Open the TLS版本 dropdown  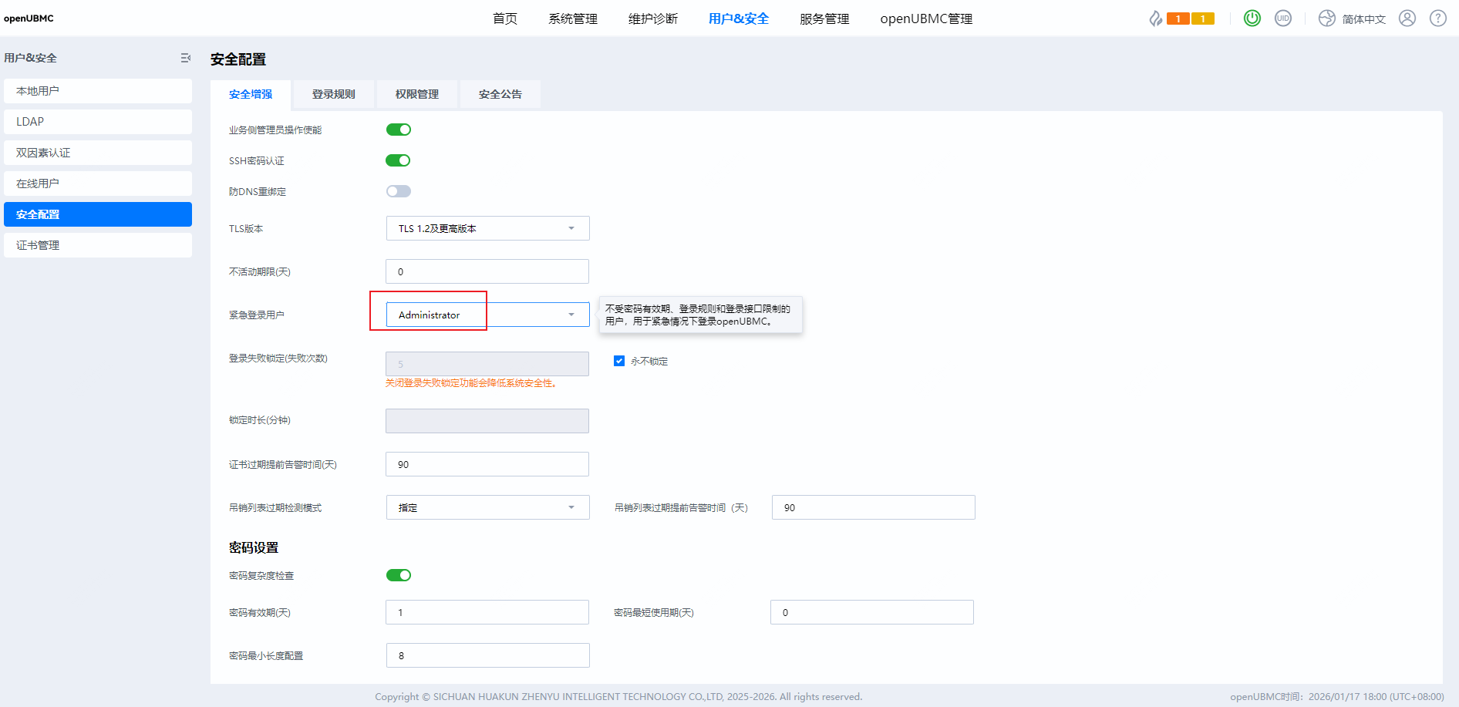pyautogui.click(x=487, y=228)
